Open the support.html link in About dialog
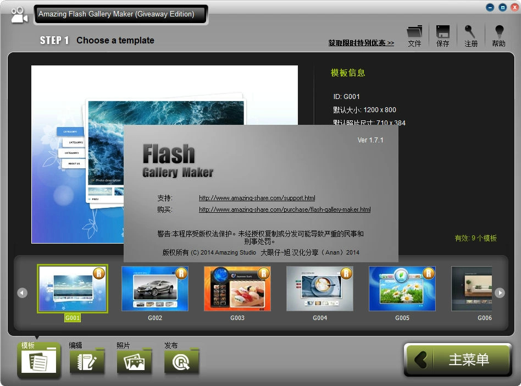 tap(257, 198)
